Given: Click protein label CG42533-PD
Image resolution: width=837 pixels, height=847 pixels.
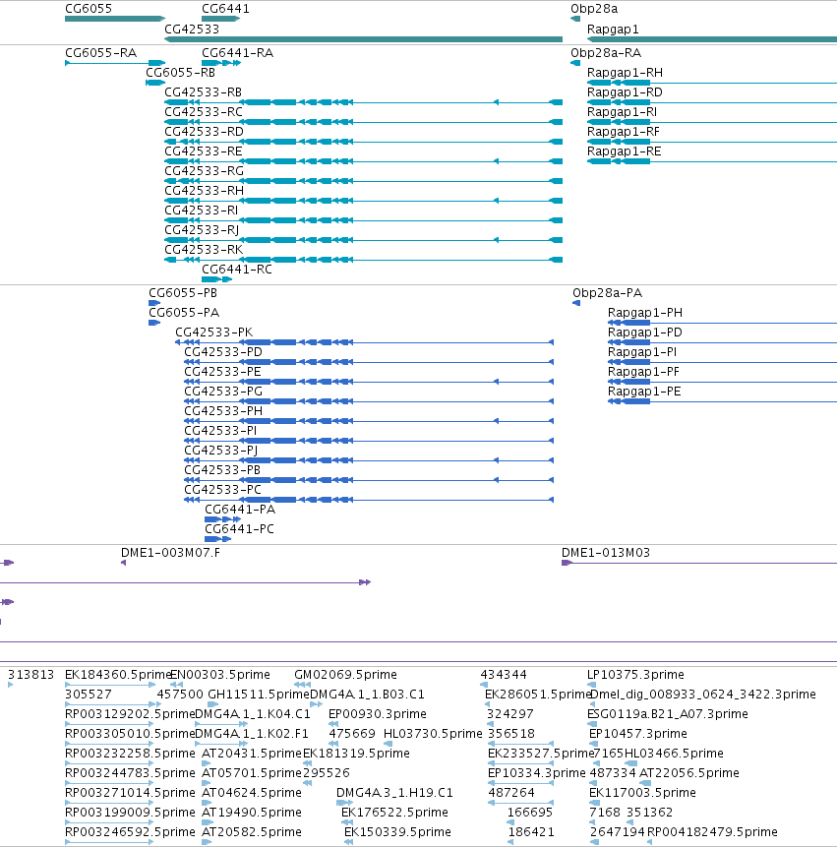Looking at the screenshot, I should [223, 352].
